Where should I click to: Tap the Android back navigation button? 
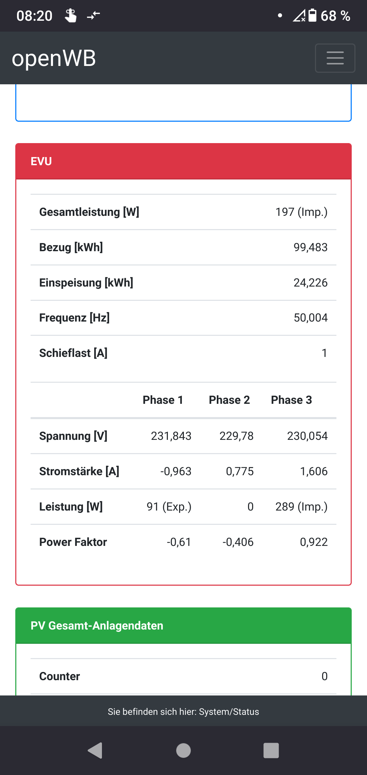coord(95,750)
